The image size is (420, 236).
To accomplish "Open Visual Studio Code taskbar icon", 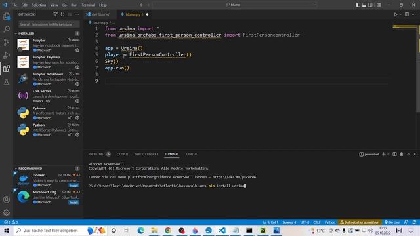I will (x=222, y=230).
